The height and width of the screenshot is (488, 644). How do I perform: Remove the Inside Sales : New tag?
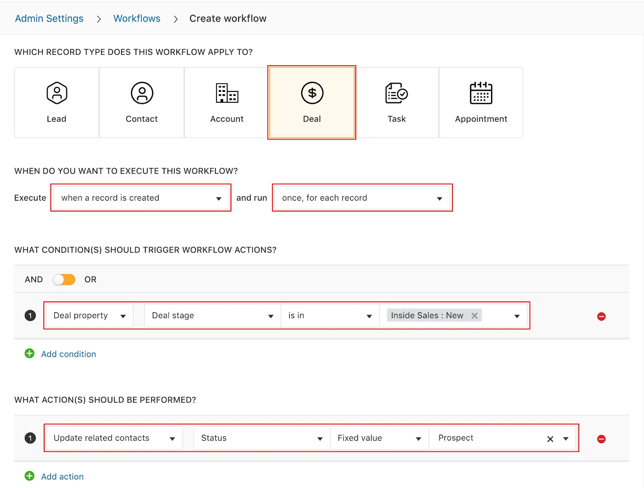[x=475, y=316]
